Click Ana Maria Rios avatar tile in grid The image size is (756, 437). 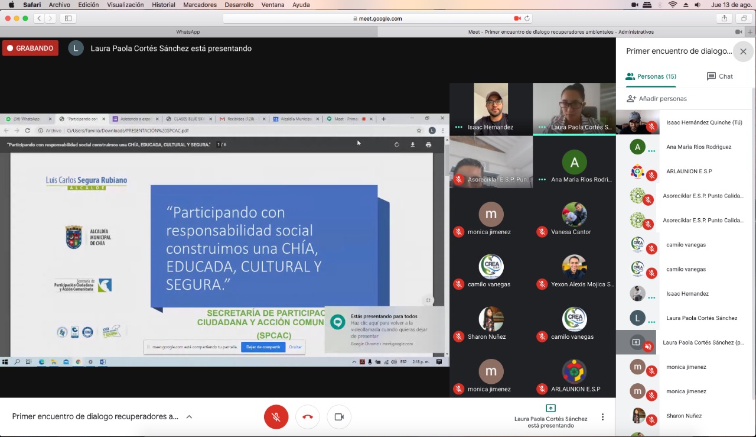click(x=574, y=162)
